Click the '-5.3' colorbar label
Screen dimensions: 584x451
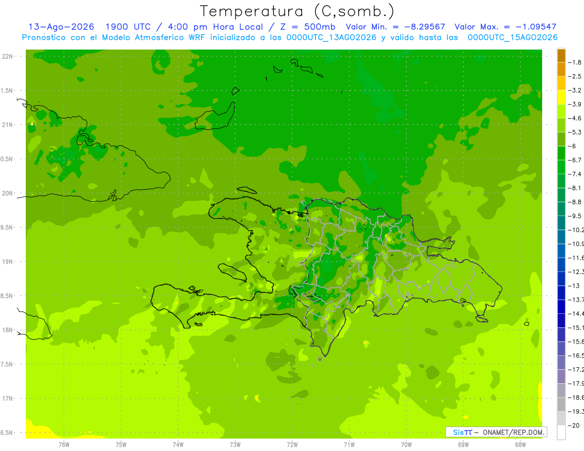click(575, 132)
